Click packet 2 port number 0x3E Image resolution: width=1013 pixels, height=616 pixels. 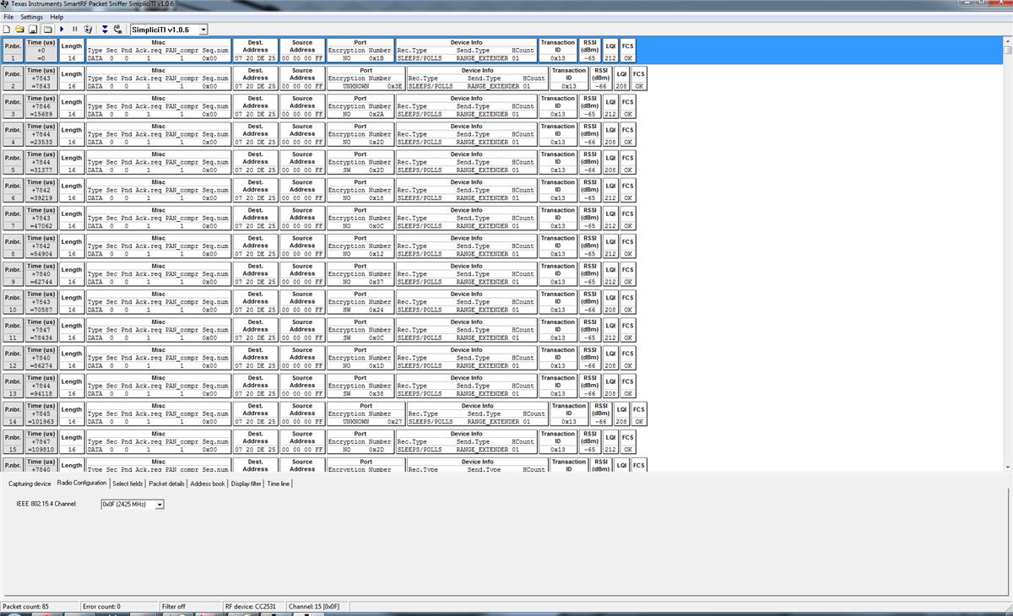click(394, 86)
